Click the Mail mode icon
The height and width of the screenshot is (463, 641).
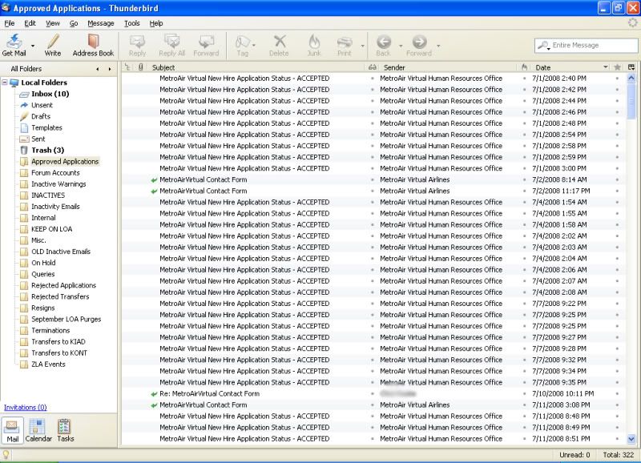13,430
